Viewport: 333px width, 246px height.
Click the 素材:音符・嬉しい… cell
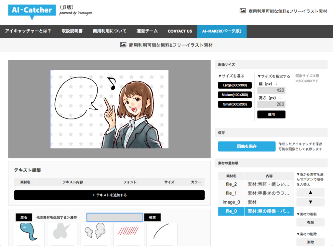click(x=269, y=184)
